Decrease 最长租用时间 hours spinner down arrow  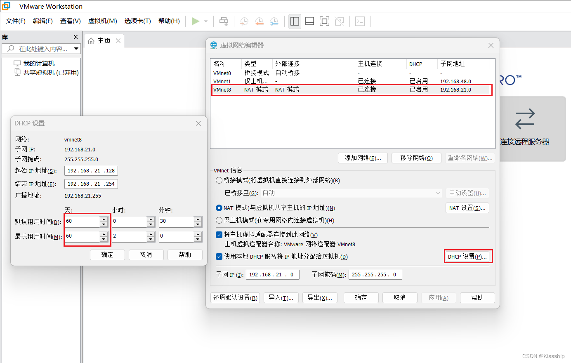coord(151,239)
